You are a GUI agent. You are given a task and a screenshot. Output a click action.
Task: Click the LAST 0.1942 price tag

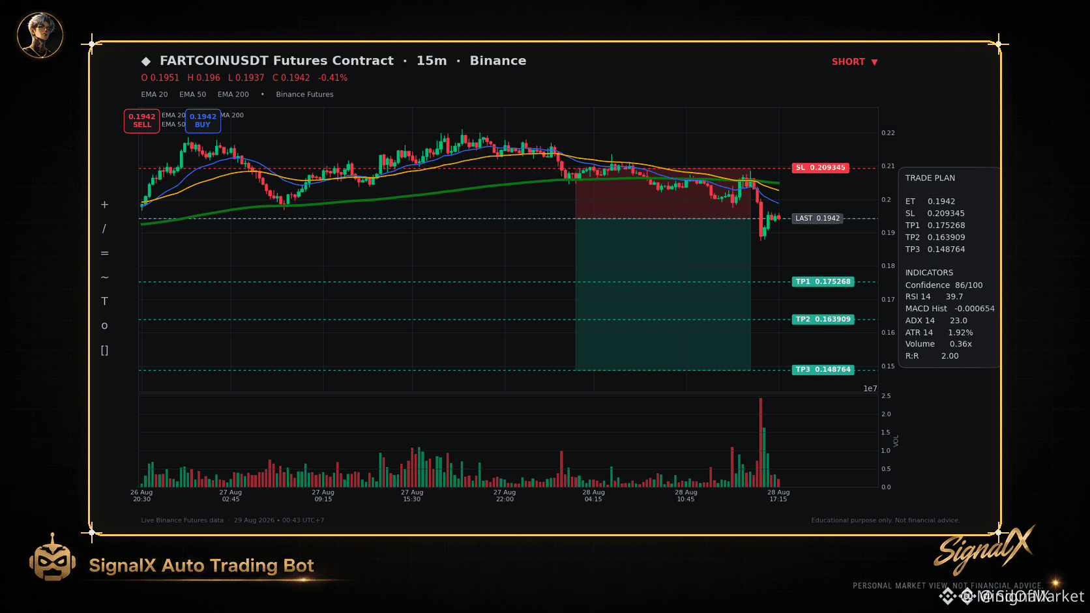tap(817, 218)
